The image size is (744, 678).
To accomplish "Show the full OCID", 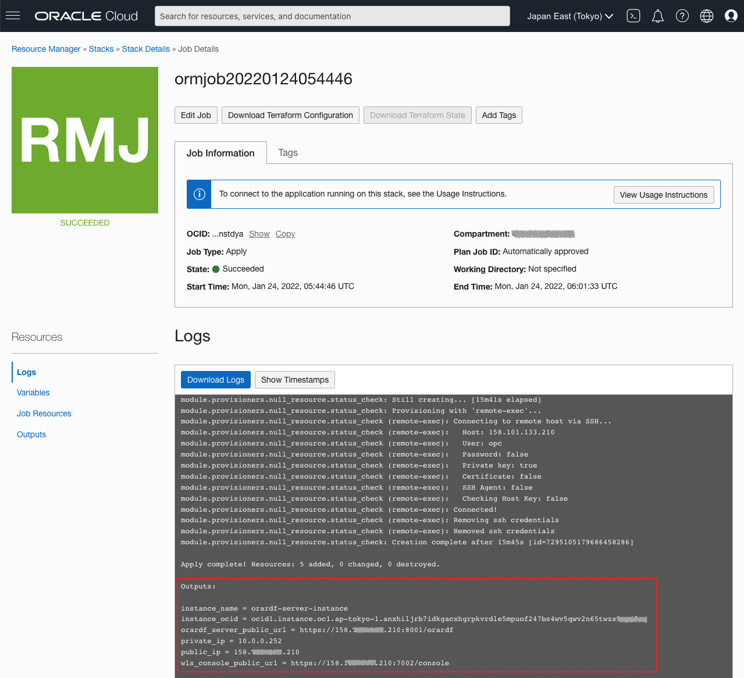I will 259,234.
